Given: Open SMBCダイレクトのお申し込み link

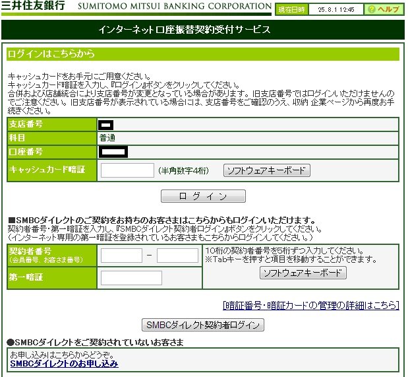Looking at the screenshot, I should 65,364.
